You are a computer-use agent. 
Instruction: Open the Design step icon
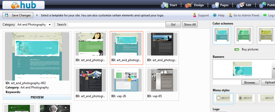click(x=189, y=5)
